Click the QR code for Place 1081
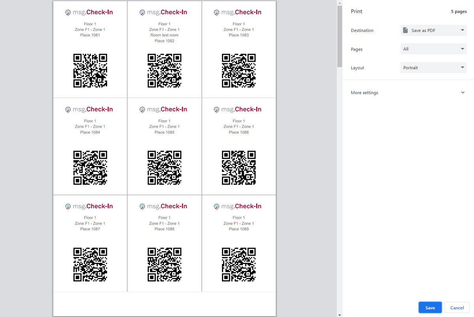 click(90, 70)
